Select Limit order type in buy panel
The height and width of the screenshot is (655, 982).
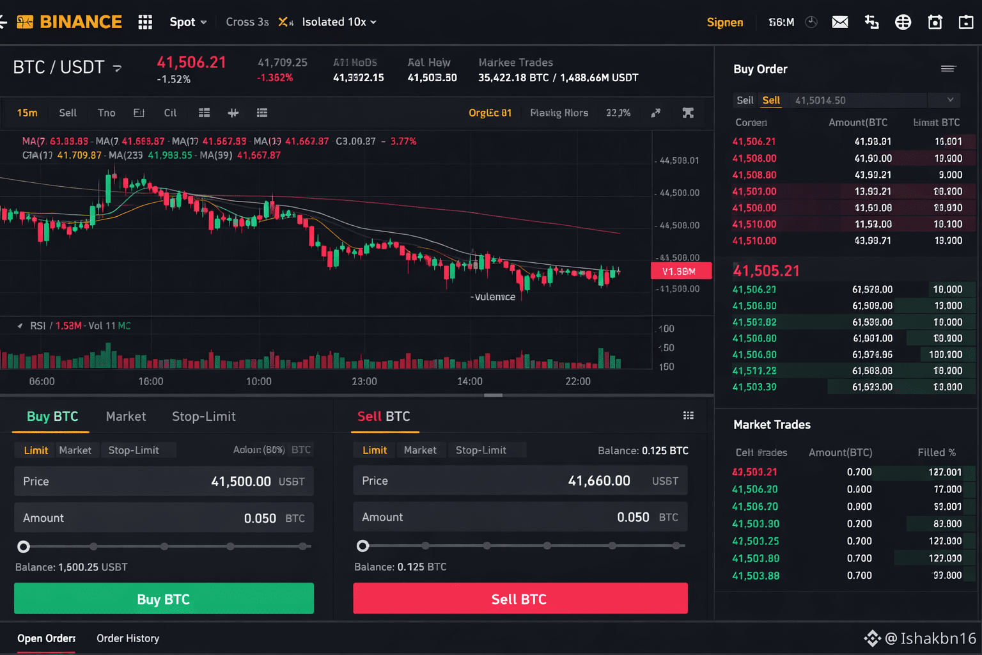36,450
